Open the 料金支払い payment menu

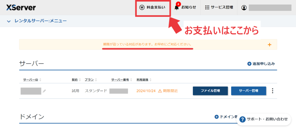pos(153,7)
